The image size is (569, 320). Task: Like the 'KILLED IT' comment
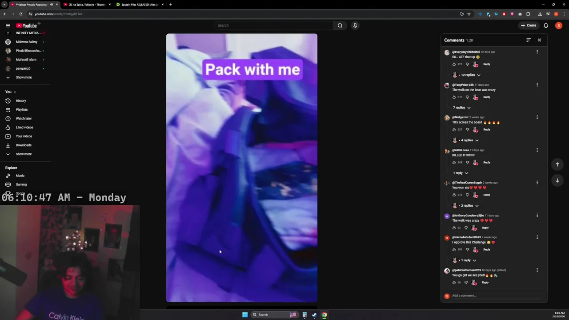point(454,163)
